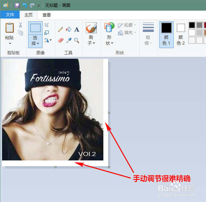Select 颜色 1 foreground color box
This screenshot has width=206, height=202.
[167, 35]
